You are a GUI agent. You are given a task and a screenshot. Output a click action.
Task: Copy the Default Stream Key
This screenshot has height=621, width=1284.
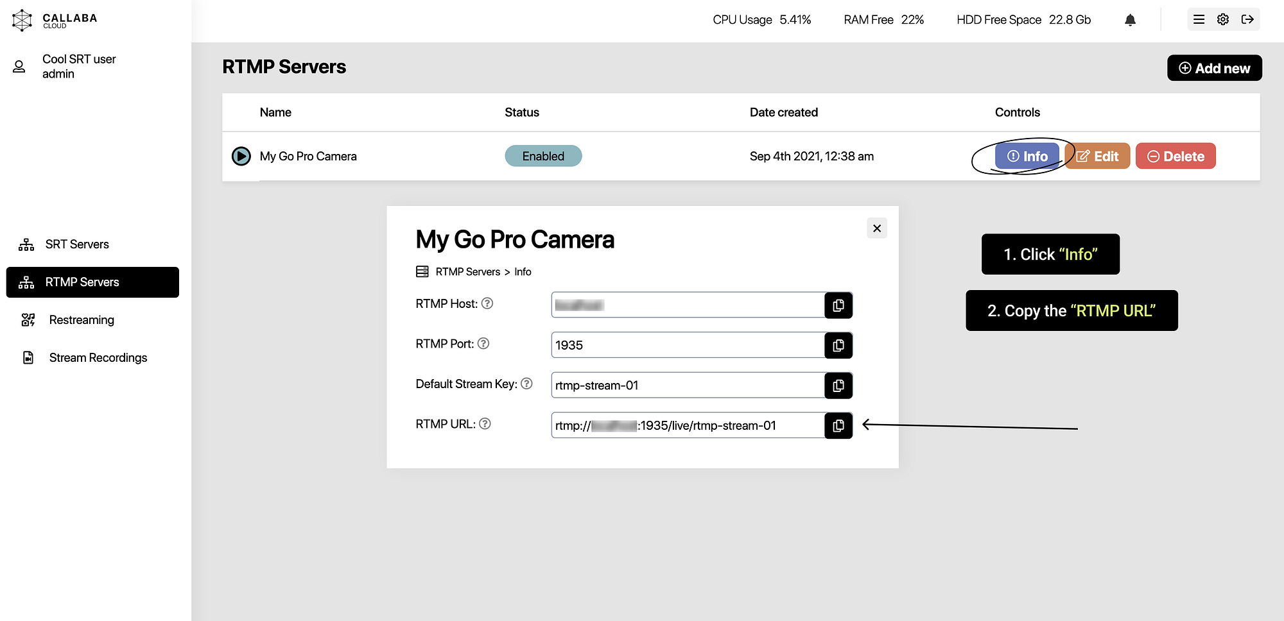pyautogui.click(x=838, y=386)
